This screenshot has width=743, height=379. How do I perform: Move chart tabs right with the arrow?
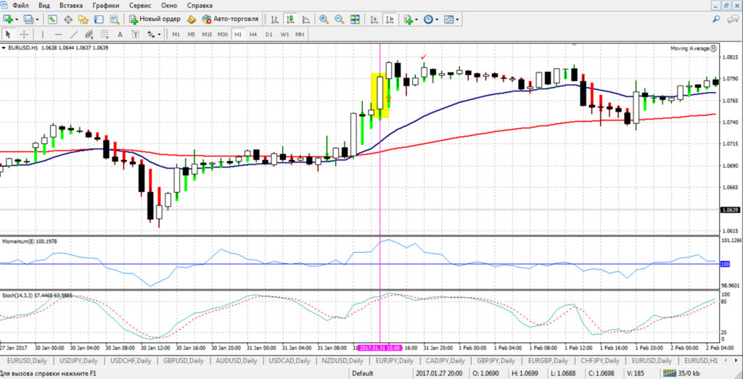737,361
